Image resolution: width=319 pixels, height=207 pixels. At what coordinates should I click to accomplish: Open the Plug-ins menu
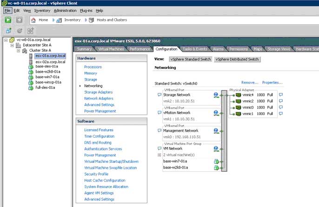pyautogui.click(x=86, y=11)
